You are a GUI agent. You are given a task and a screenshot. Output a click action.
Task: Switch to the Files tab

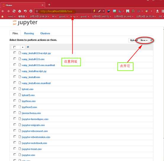click(x=15, y=33)
